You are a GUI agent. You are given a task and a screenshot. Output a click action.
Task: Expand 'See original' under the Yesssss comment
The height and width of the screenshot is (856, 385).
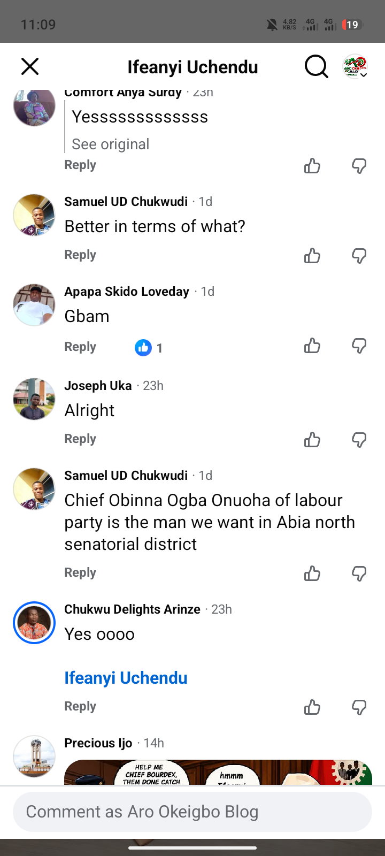pyautogui.click(x=111, y=144)
